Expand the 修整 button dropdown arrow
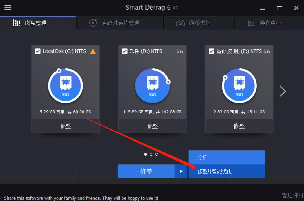The height and width of the screenshot is (201, 304). [181, 171]
